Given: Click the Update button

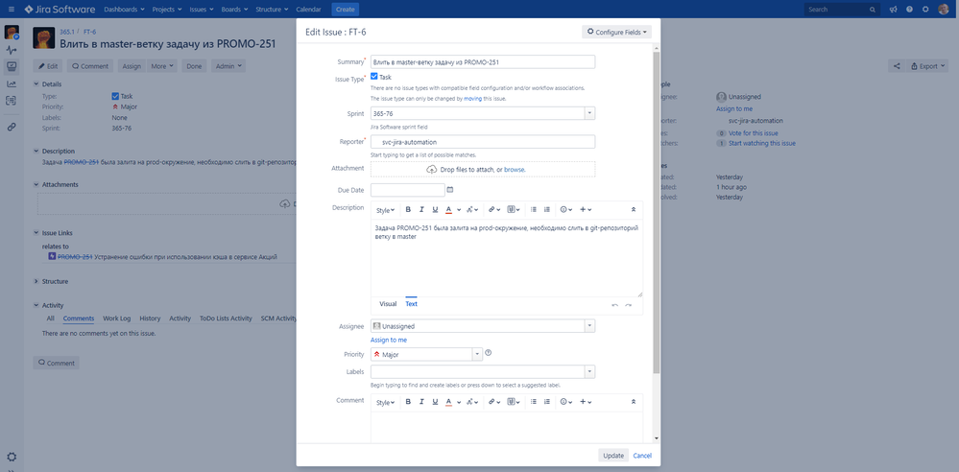Looking at the screenshot, I should tap(613, 456).
